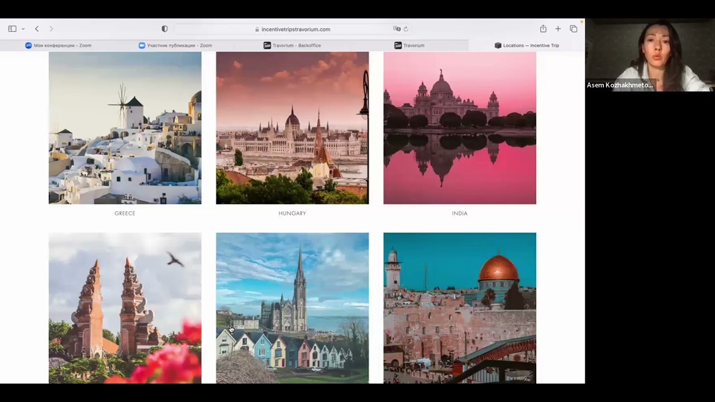Open the cathedral with colorful houses photo
The image size is (715, 402).
point(292,308)
